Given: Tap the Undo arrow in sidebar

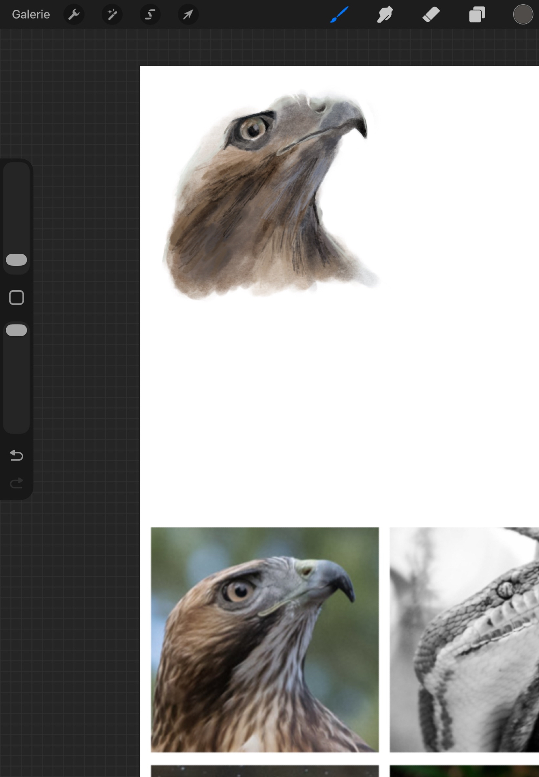Looking at the screenshot, I should click(x=16, y=455).
